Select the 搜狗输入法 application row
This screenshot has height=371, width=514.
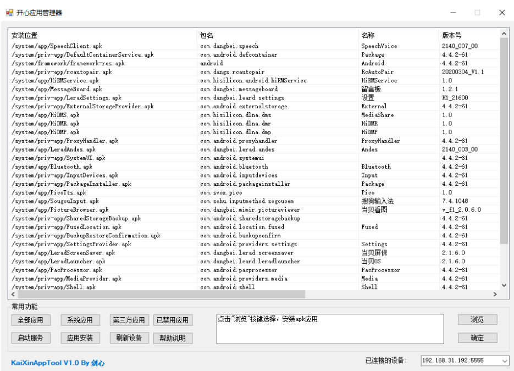pyautogui.click(x=165, y=201)
